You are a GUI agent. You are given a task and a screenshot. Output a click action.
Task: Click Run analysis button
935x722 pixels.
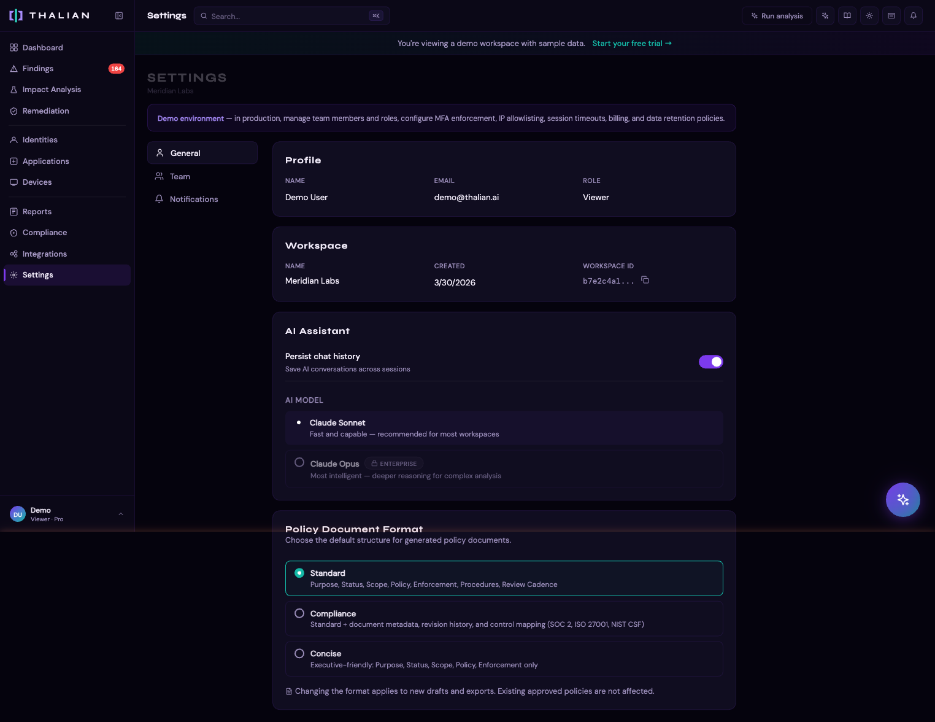[x=777, y=16]
